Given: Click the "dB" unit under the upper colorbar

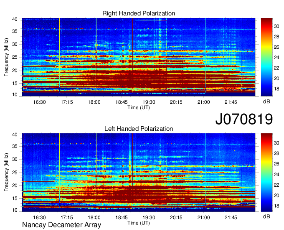Looking at the screenshot, I should click(x=266, y=102).
